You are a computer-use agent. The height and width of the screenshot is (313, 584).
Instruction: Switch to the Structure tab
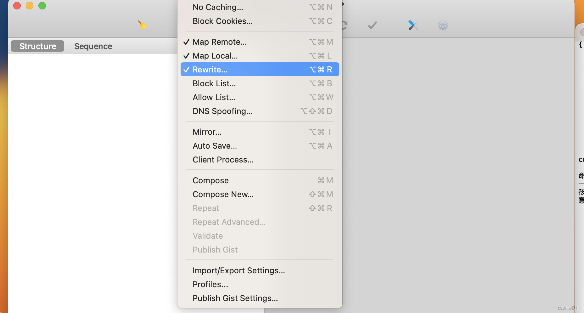pyautogui.click(x=37, y=46)
